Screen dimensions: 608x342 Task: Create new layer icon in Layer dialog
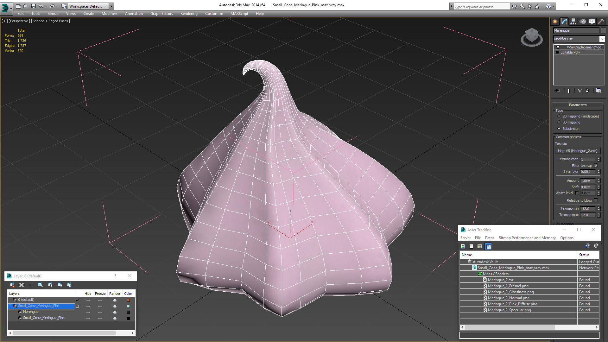(x=12, y=285)
